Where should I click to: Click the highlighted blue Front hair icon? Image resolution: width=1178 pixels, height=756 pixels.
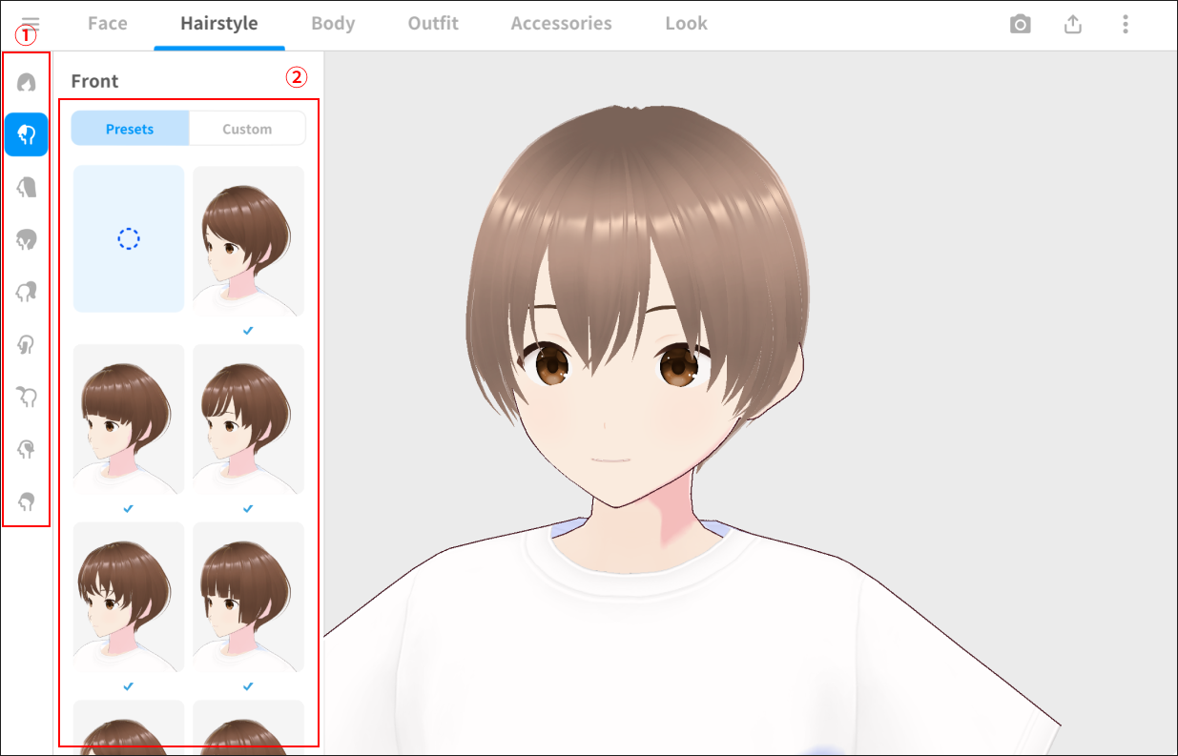coord(27,134)
